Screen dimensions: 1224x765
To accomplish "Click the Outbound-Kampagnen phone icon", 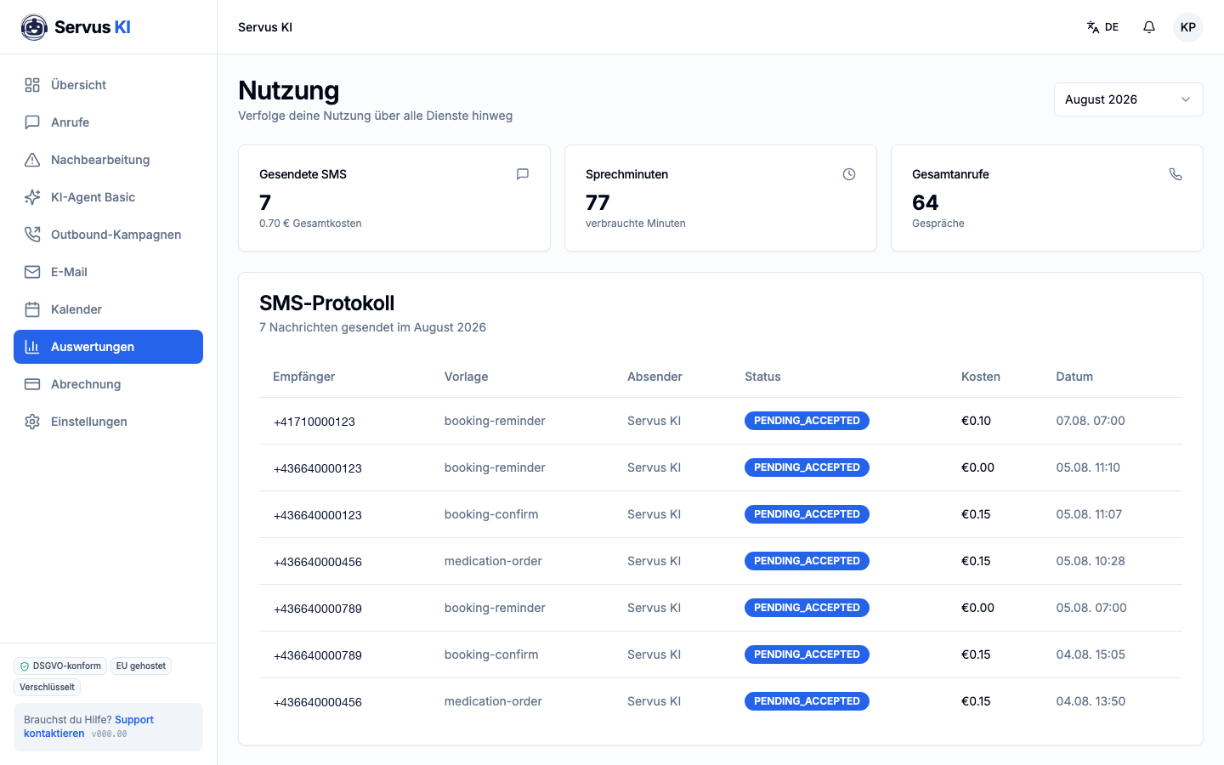I will 32,235.
